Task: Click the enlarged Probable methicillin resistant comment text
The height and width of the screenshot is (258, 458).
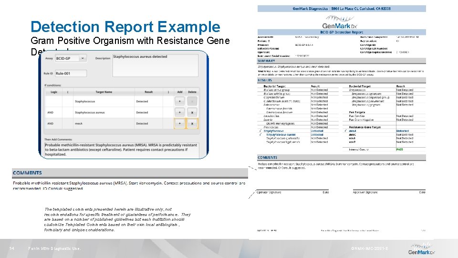Action: pyautogui.click(x=129, y=185)
